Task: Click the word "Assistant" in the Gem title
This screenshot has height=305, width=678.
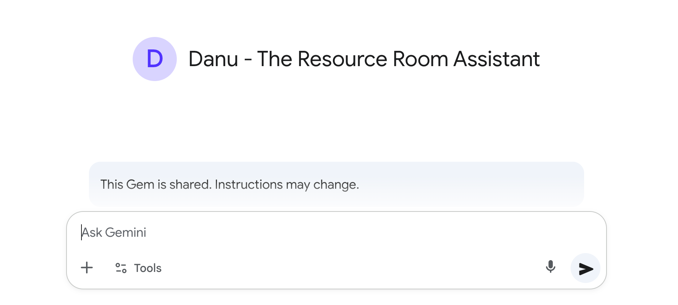Action: (497, 59)
